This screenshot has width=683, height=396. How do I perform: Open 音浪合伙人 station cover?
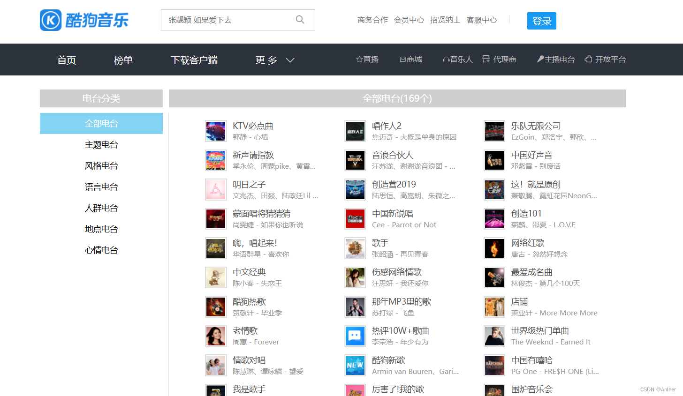pos(355,160)
